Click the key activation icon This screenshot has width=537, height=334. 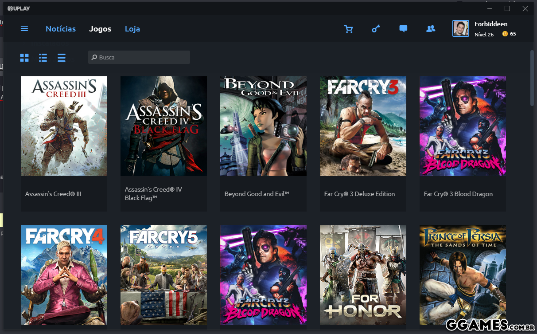point(376,29)
